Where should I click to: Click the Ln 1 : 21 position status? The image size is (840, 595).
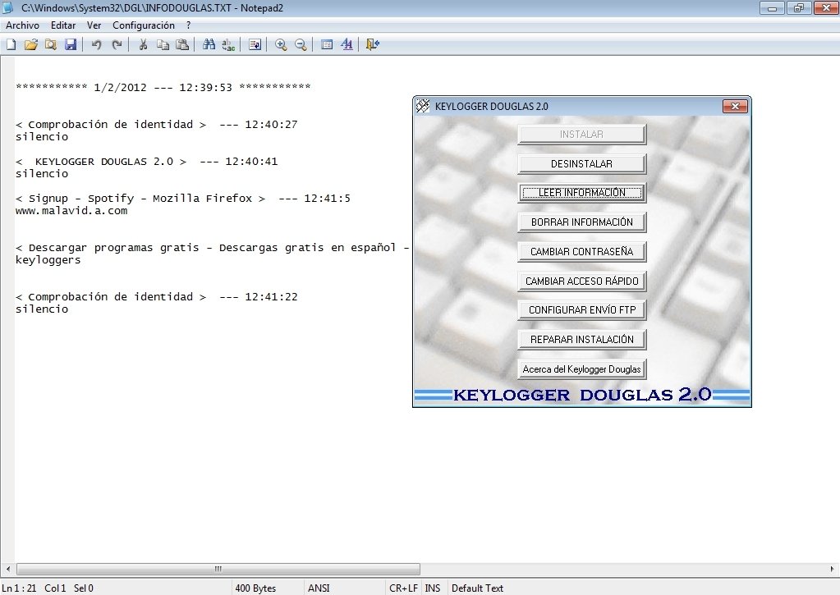coord(19,588)
